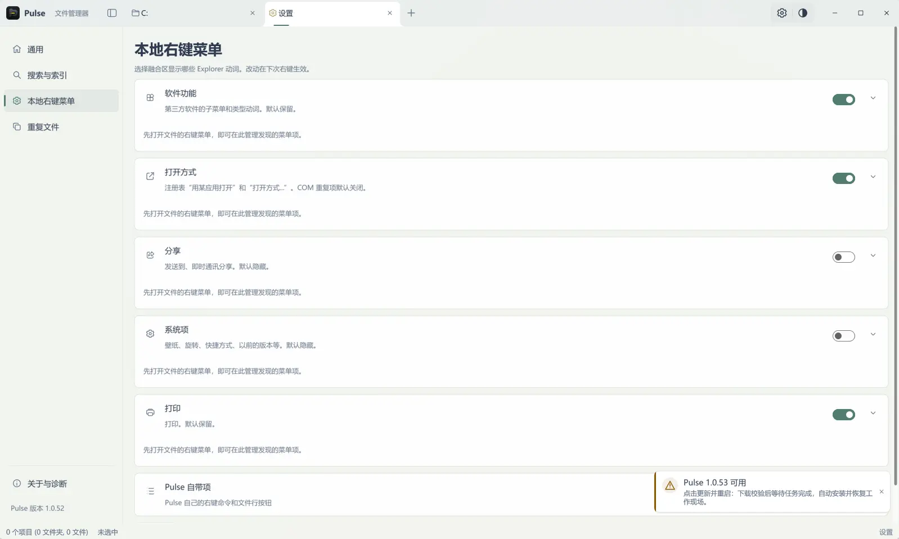Click the 系统项 gear icon
The width and height of the screenshot is (899, 539).
click(x=150, y=334)
